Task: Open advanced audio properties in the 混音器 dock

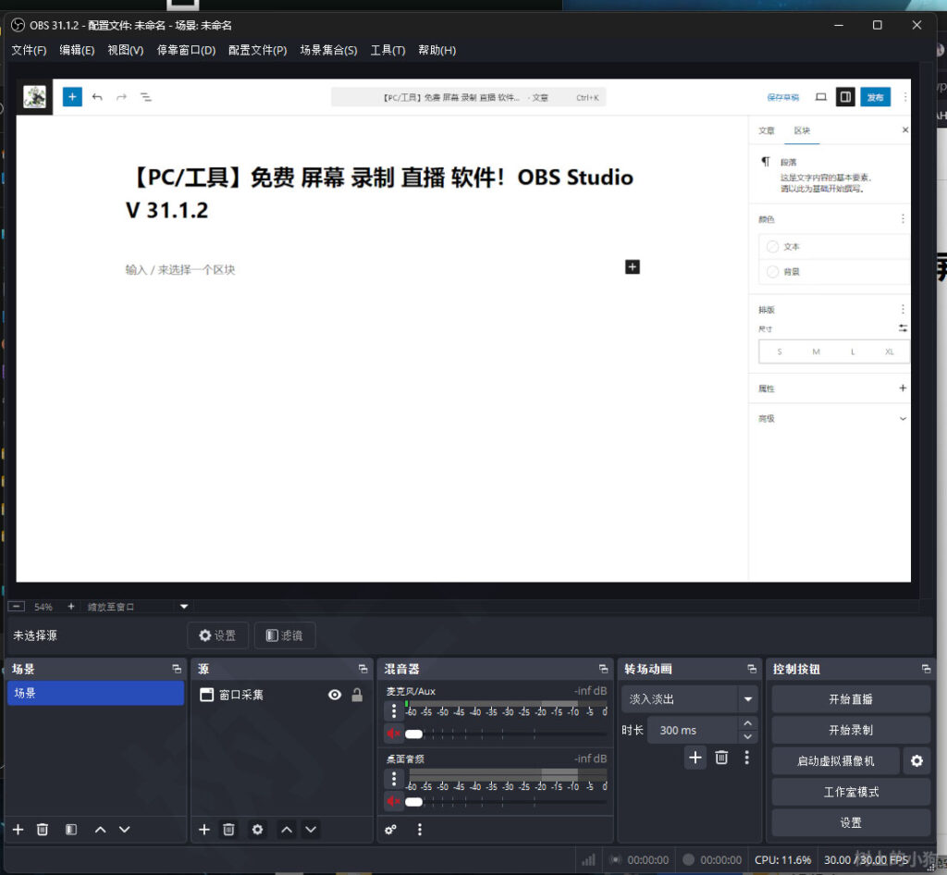Action: point(391,830)
